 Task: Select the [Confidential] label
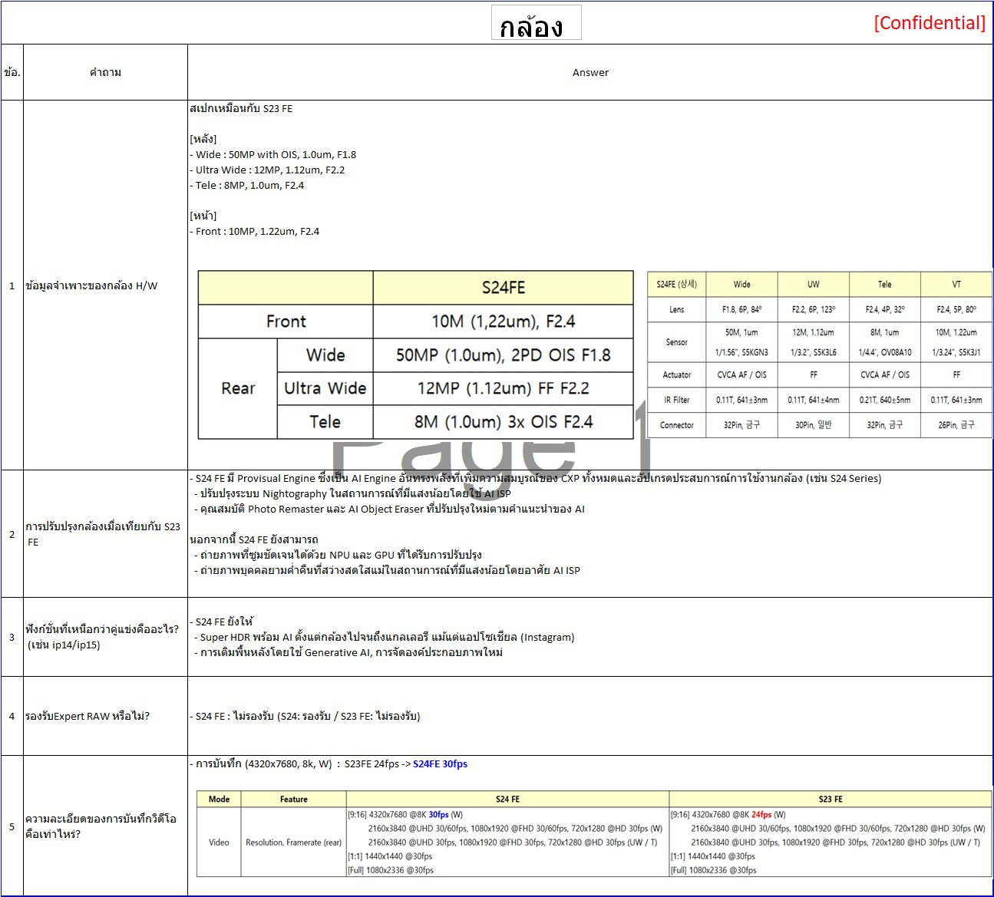pyautogui.click(x=930, y=23)
